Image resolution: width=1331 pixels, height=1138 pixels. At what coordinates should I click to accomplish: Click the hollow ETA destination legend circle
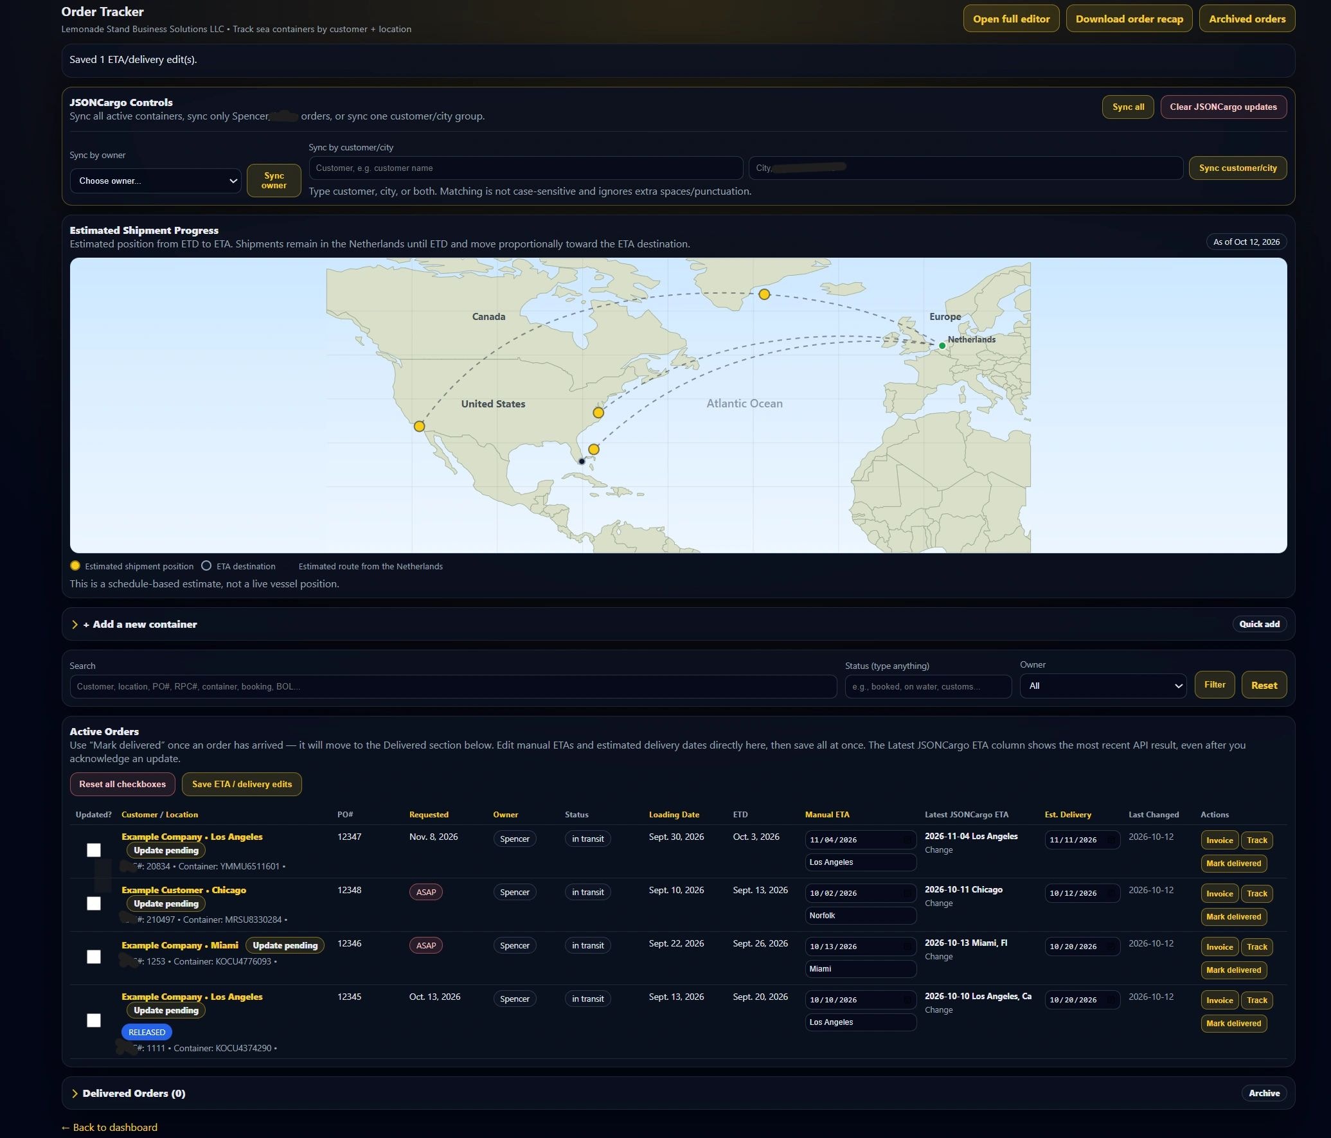(x=206, y=565)
